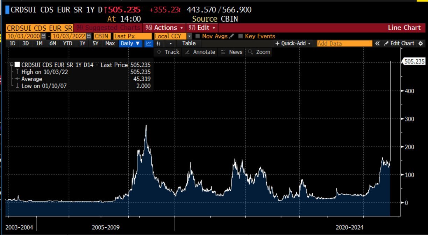Viewport: 428px width, 235px height.
Task: Select the 1D range tab
Action: point(12,43)
